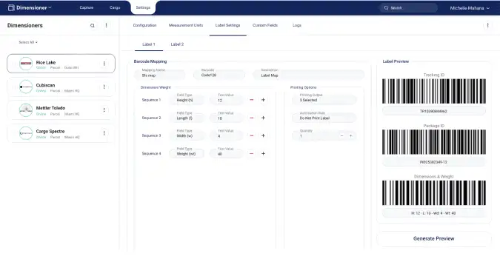Screen dimensions: 500x276
Task: Add row after Sequence 4 with plus
Action: (x=263, y=154)
